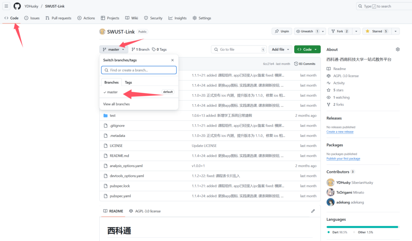Select the master branch with checkmark
The image size is (412, 241).
pos(112,92)
